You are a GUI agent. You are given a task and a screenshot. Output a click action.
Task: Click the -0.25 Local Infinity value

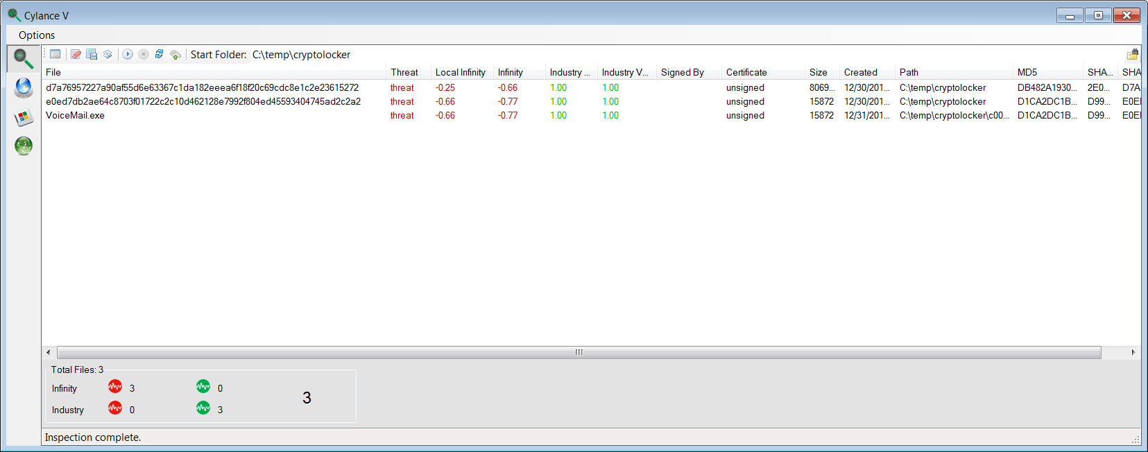[x=445, y=87]
